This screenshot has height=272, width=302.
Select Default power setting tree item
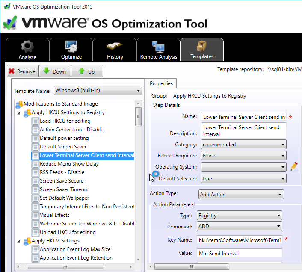click(x=64, y=138)
